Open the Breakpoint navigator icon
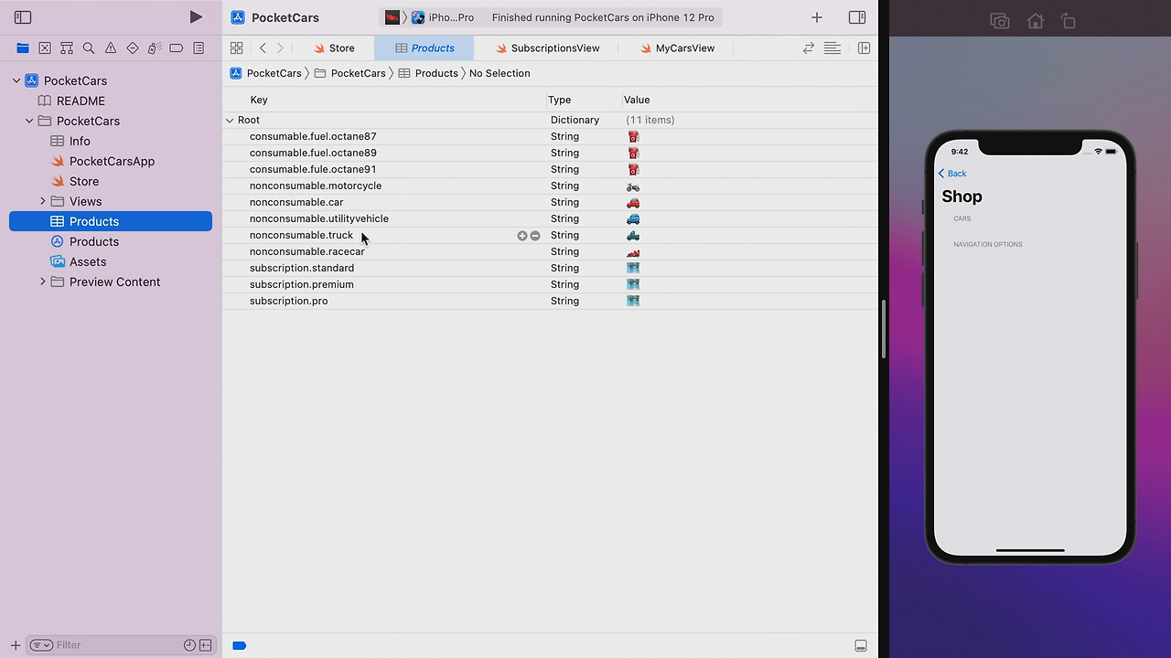This screenshot has height=658, width=1171. coord(177,48)
